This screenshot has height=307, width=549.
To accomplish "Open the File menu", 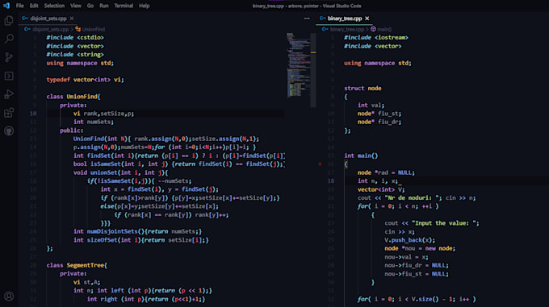I will pyautogui.click(x=20, y=6).
